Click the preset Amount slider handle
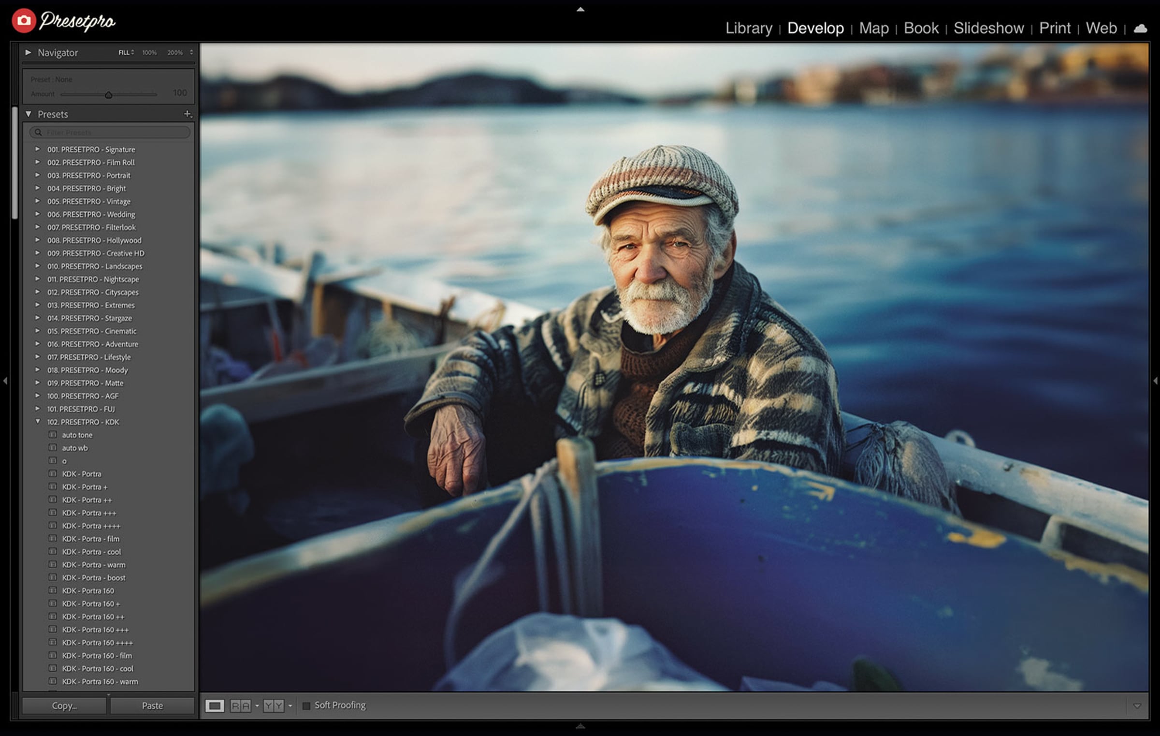 click(109, 95)
